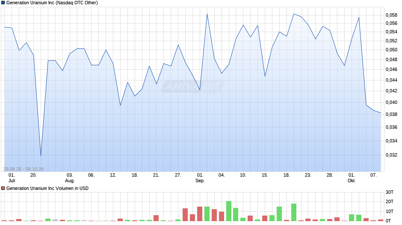Screen dimensions: 402x225
Task: Click the 0,032 price axis label
Action: click(391, 155)
